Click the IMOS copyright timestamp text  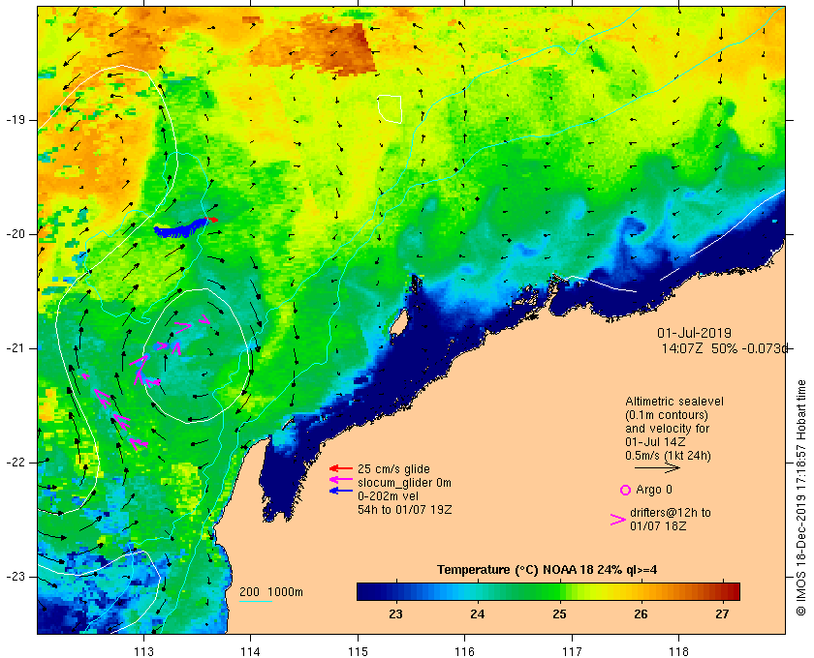800,497
